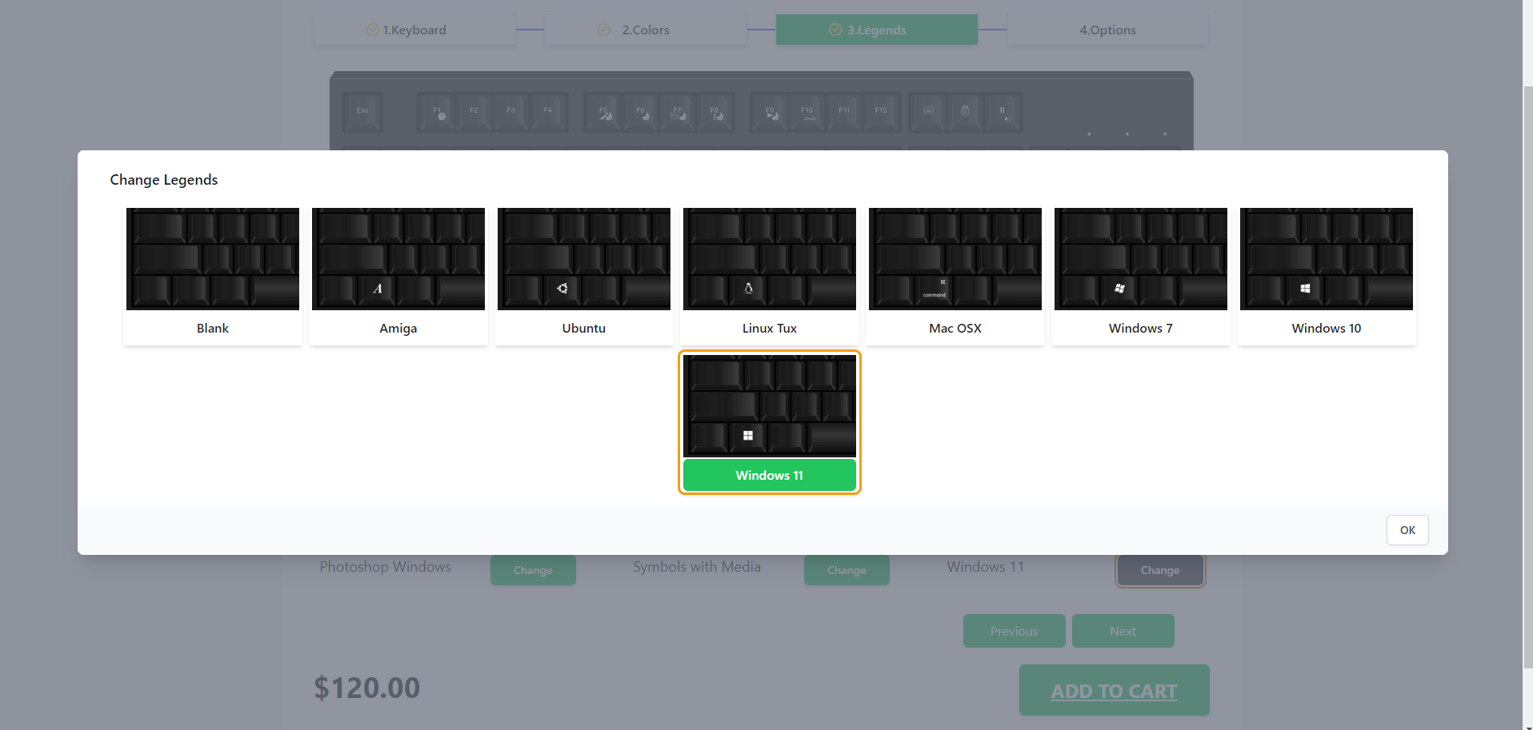Jump to the 4.Options step
Image resolution: width=1533 pixels, height=730 pixels.
pyautogui.click(x=1107, y=30)
